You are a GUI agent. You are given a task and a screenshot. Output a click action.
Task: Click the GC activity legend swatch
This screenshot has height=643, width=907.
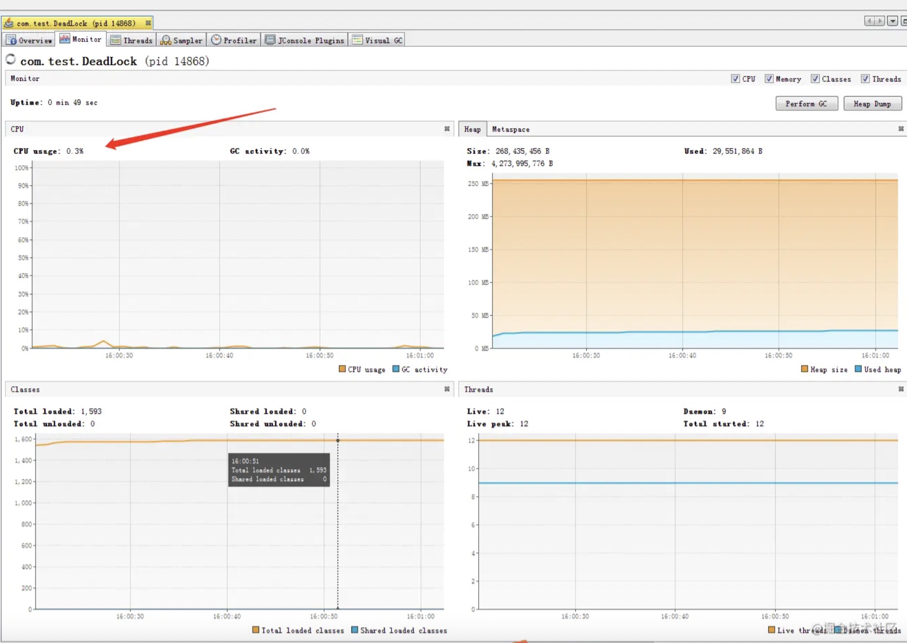pyautogui.click(x=396, y=369)
